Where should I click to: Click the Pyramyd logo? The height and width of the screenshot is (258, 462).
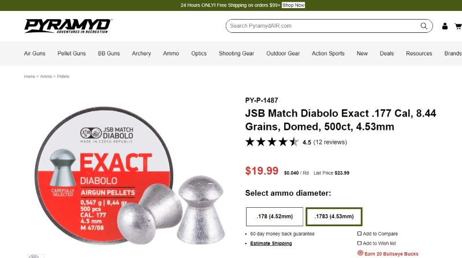(68, 26)
